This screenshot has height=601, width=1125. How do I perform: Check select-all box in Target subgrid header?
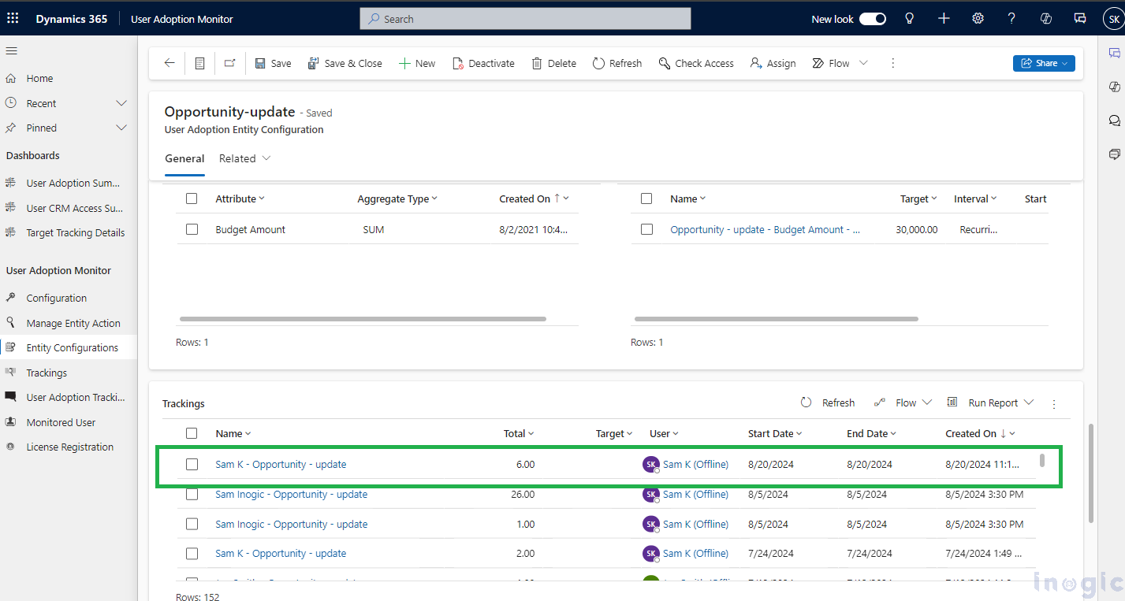pyautogui.click(x=646, y=198)
